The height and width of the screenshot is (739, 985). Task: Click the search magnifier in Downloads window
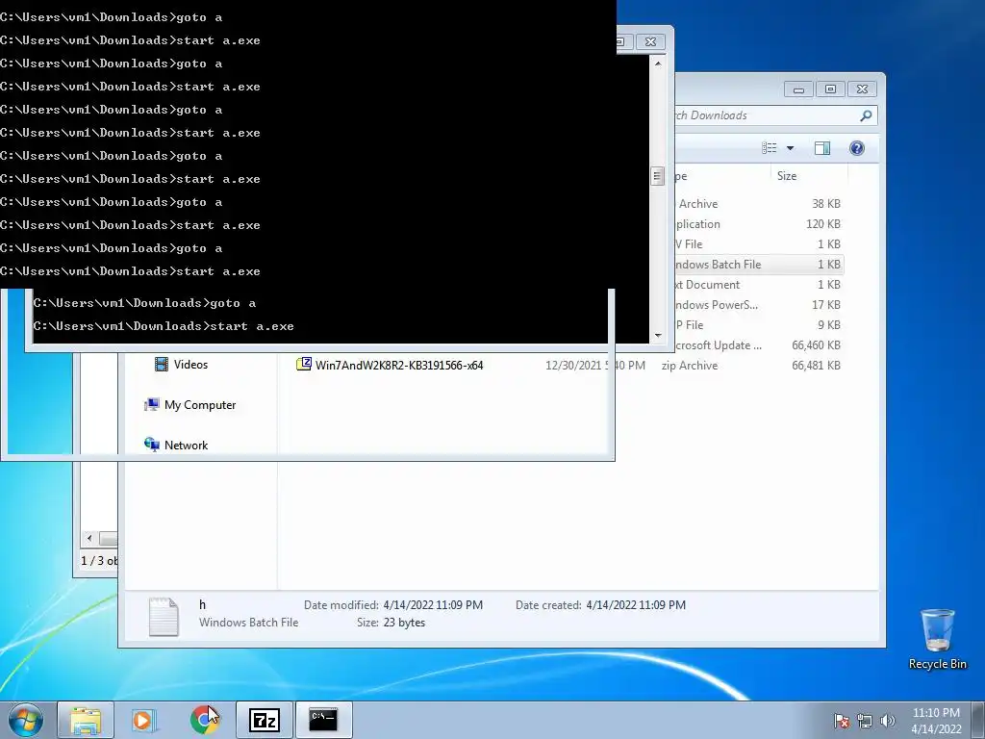pos(866,115)
